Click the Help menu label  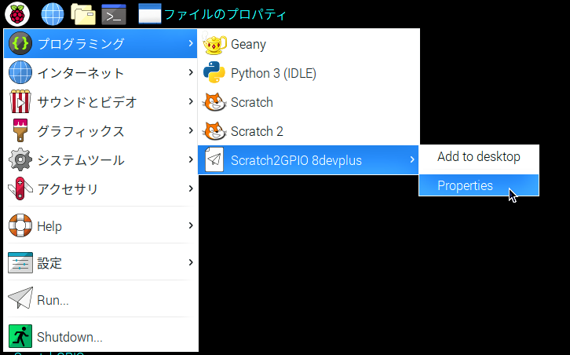click(49, 226)
